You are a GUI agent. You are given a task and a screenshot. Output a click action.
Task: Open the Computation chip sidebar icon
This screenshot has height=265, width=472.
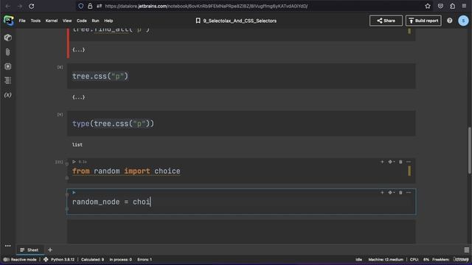[8, 66]
